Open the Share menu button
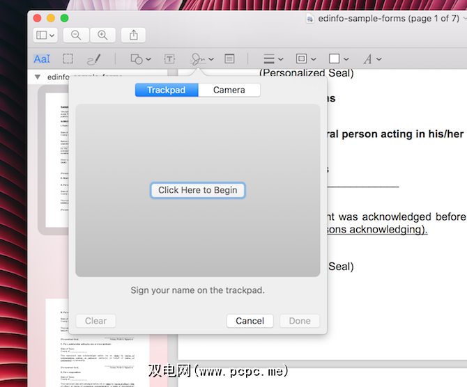Screen dimensions: 467x387 [133, 35]
